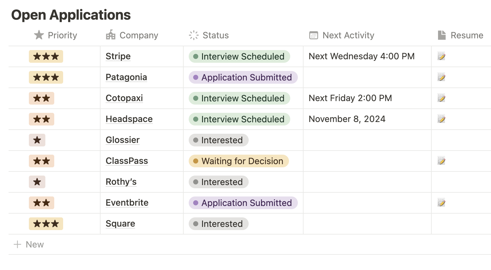Change ClassPass's Waiting for Decision status
This screenshot has height=270, width=491.
click(x=239, y=161)
